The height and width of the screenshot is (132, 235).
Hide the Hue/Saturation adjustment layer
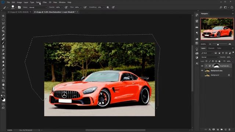pyautogui.click(x=202, y=66)
